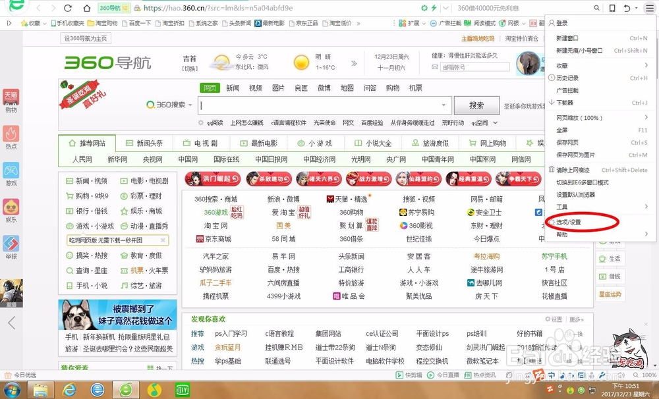
Task: Open Windows Start button
Action: click(x=11, y=390)
